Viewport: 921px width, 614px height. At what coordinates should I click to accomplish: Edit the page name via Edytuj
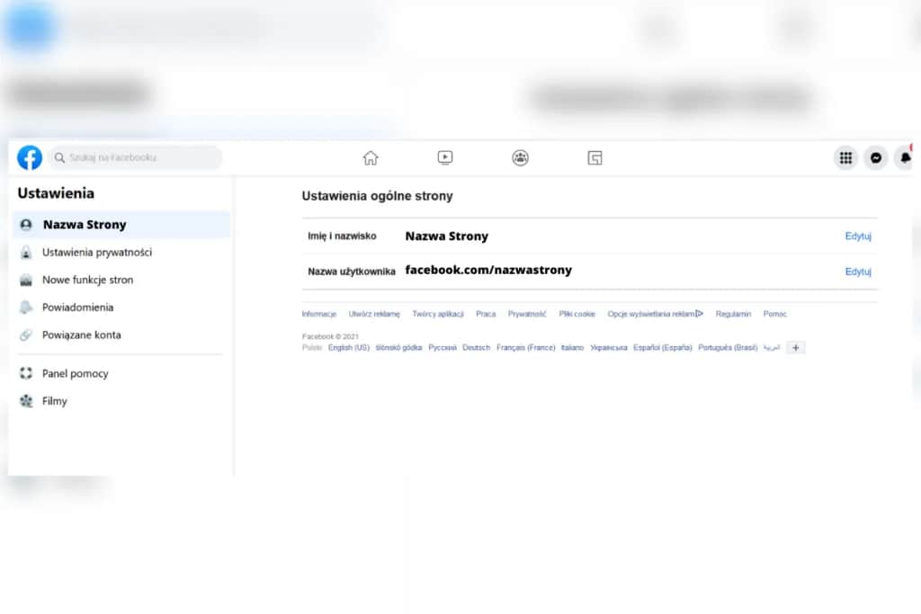click(x=858, y=236)
